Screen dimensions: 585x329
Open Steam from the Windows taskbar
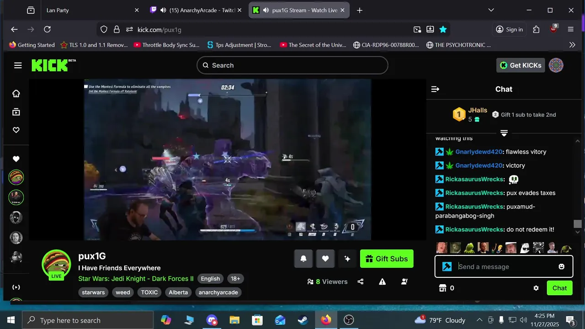tap(303, 320)
